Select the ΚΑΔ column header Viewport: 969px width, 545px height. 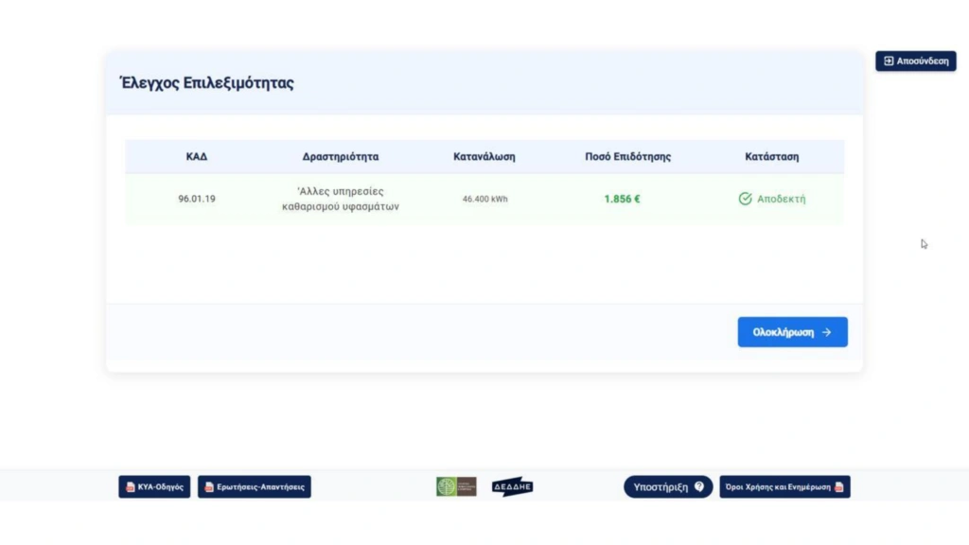click(197, 157)
